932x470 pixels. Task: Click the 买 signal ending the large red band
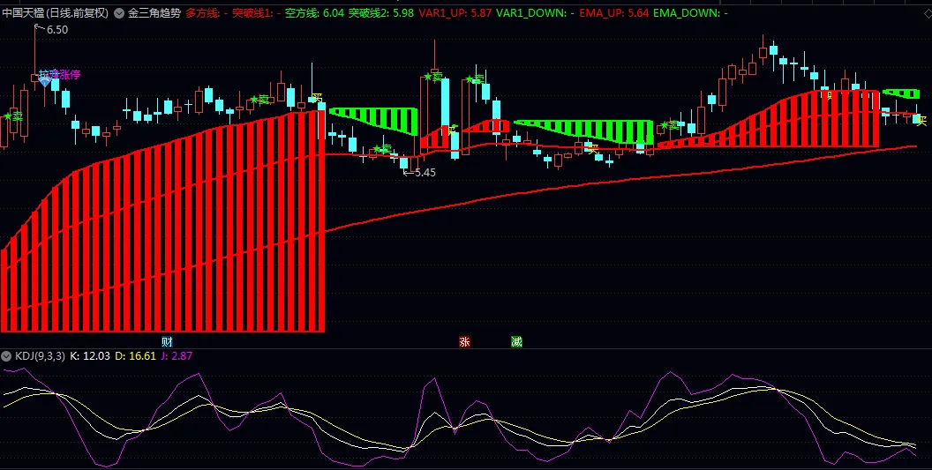[317, 98]
